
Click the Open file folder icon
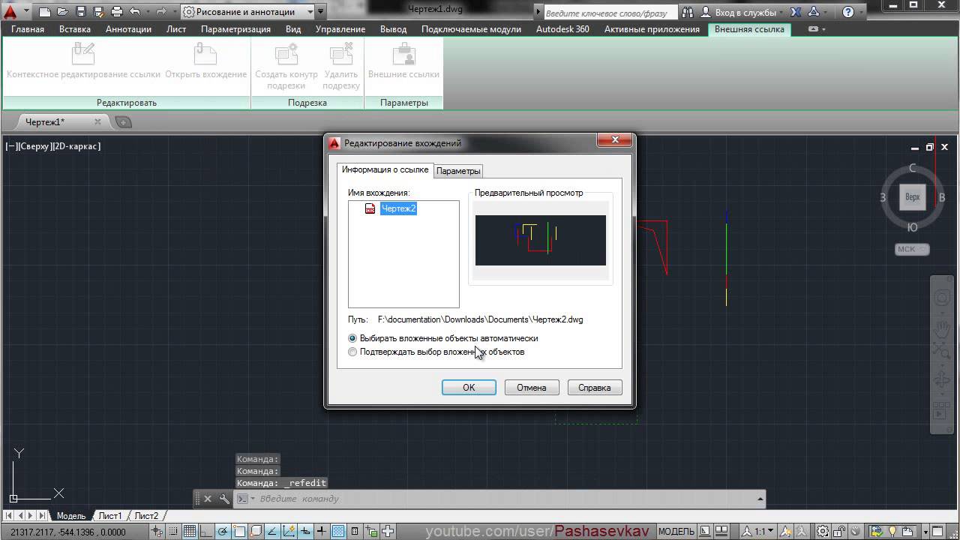[x=63, y=12]
